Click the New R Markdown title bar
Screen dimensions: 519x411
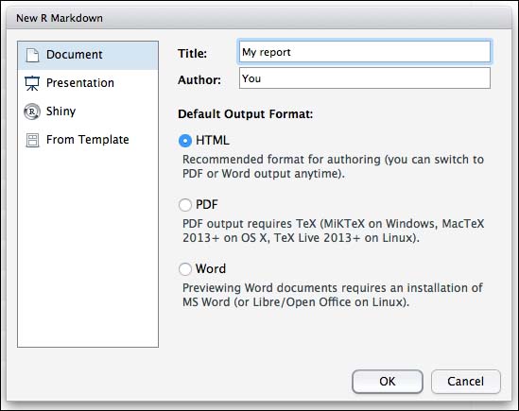259,18
